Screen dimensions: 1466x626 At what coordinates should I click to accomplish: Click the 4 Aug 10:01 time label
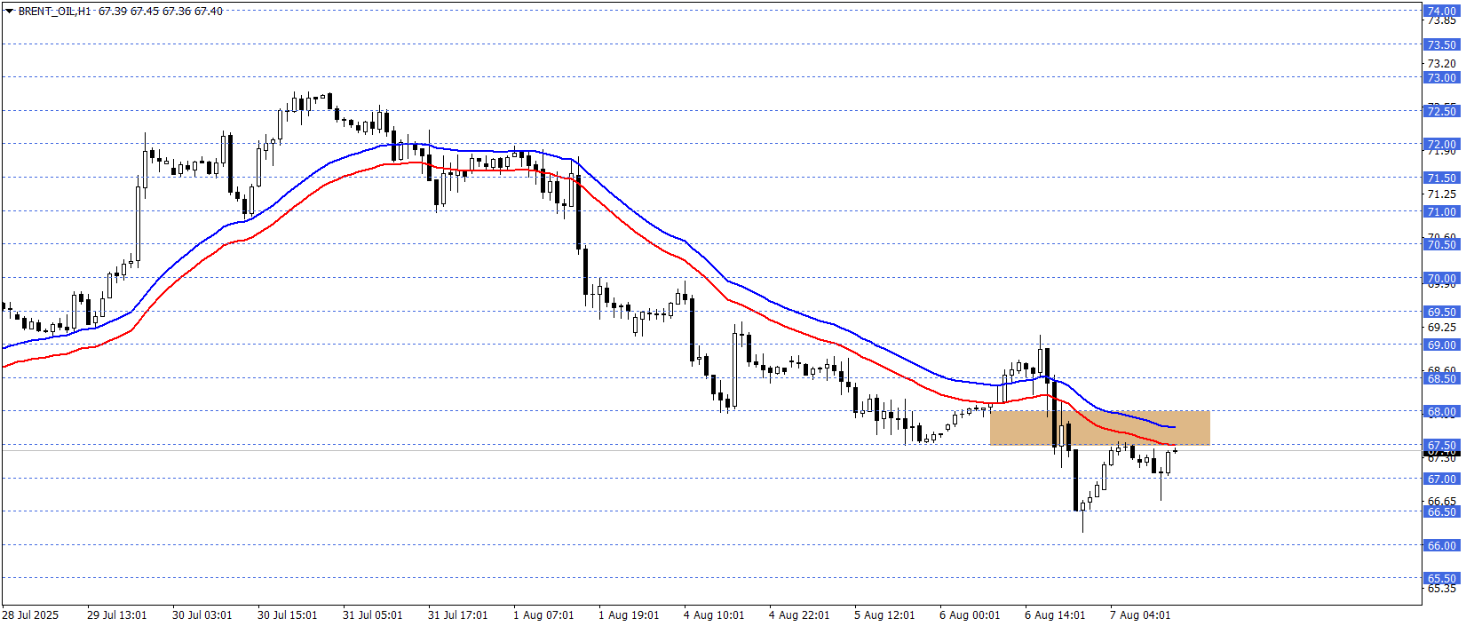coord(714,614)
